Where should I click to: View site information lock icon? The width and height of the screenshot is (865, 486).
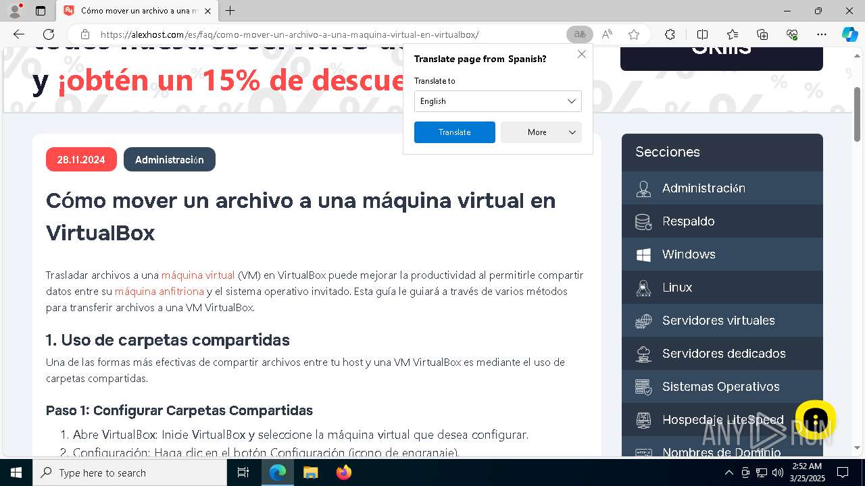(84, 34)
